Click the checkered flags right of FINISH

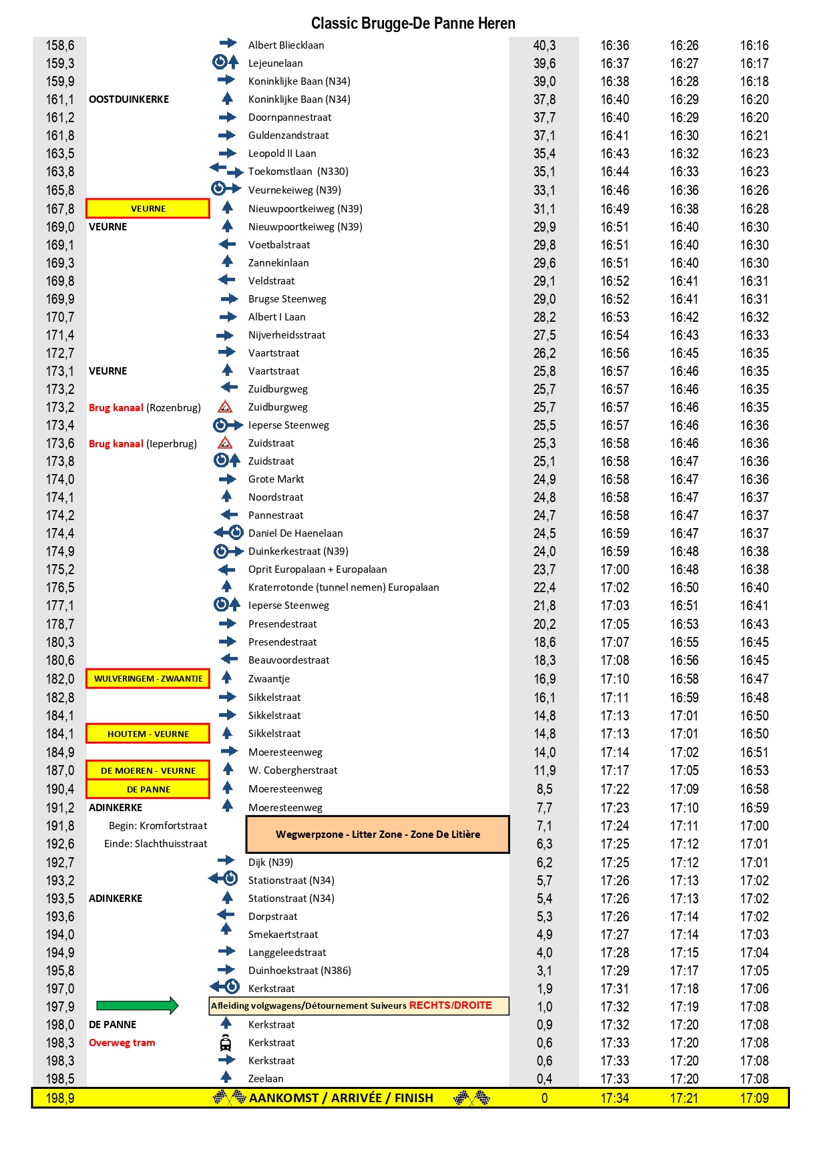471,1097
